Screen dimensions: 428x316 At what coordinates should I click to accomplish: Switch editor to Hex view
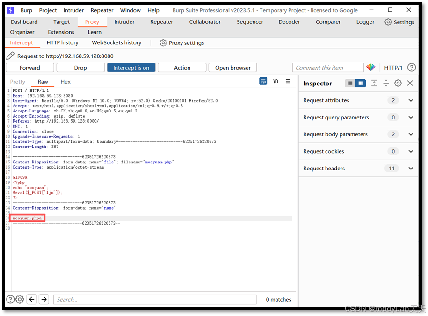point(65,82)
